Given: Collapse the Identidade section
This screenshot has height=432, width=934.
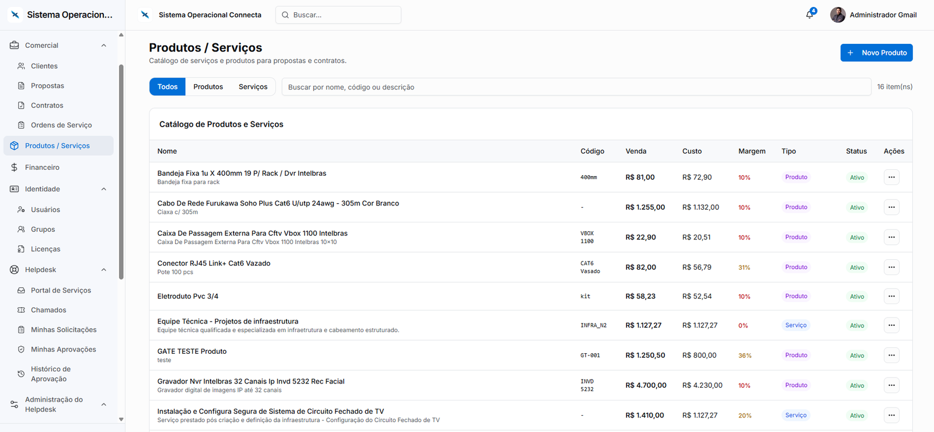Looking at the screenshot, I should [104, 189].
